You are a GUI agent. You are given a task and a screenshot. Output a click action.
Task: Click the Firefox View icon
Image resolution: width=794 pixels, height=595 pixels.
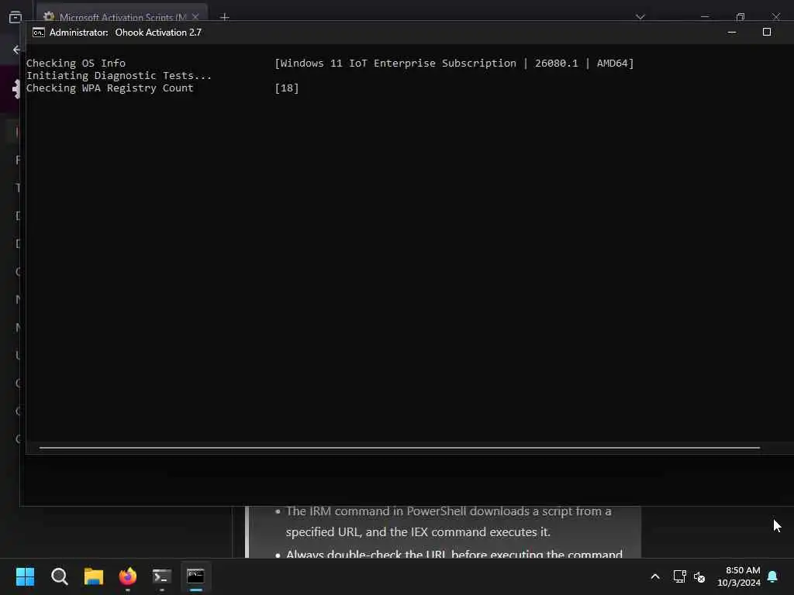[16, 17]
